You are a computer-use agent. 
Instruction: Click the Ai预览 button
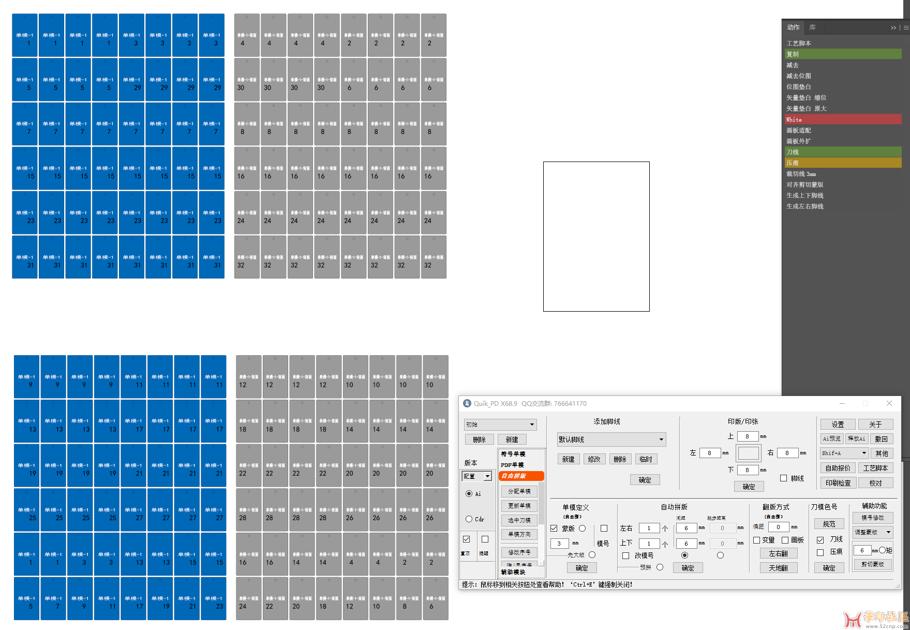coord(831,438)
